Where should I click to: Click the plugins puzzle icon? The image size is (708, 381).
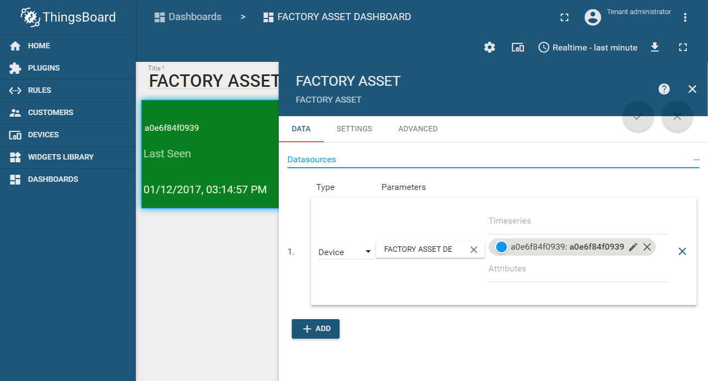15,68
